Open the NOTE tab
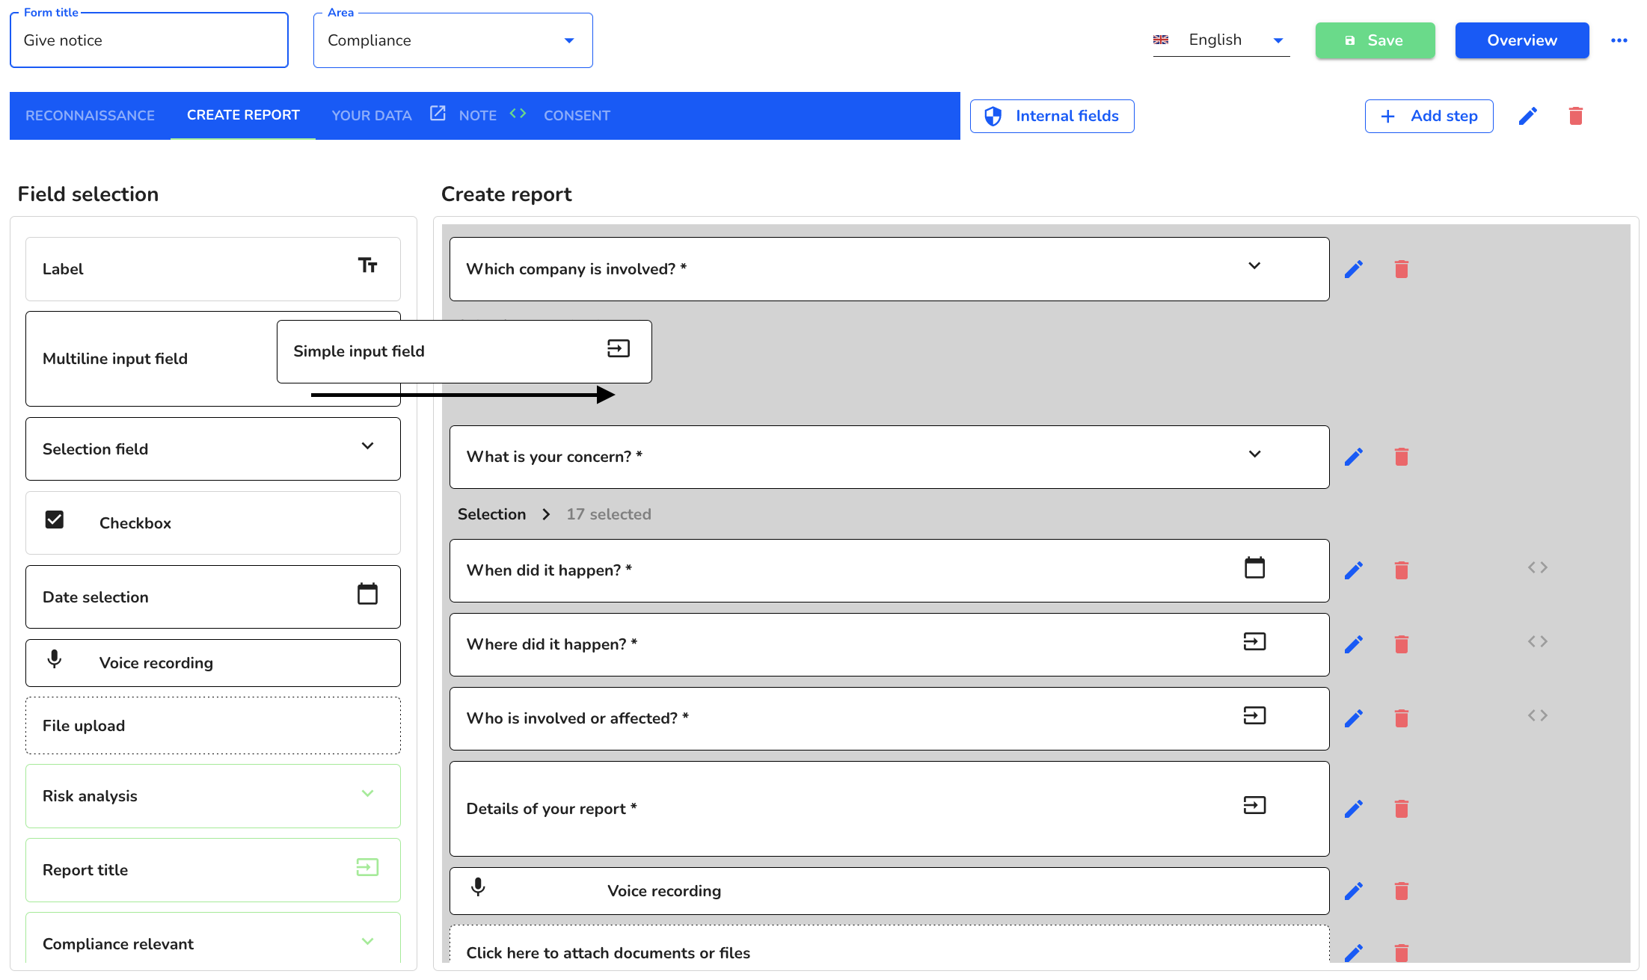 coord(478,115)
